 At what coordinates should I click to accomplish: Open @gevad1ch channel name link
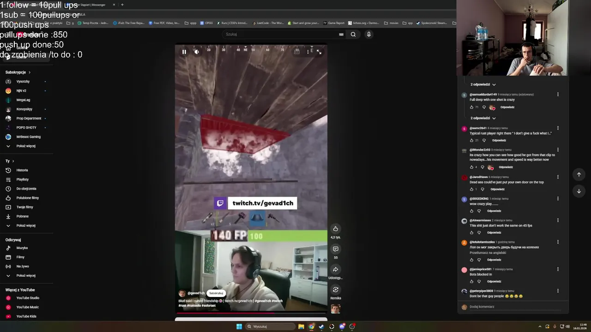[196, 293]
